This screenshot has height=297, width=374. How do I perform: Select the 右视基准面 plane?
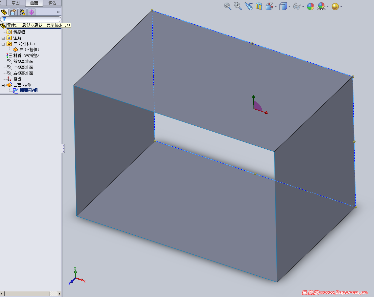[20, 73]
